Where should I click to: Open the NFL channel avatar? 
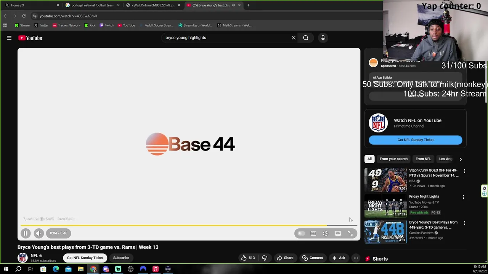pyautogui.click(x=23, y=258)
